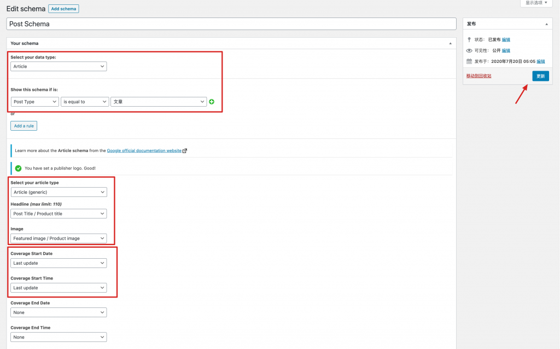Click the Post Schema title input field
Image resolution: width=560 pixels, height=349 pixels.
[231, 24]
